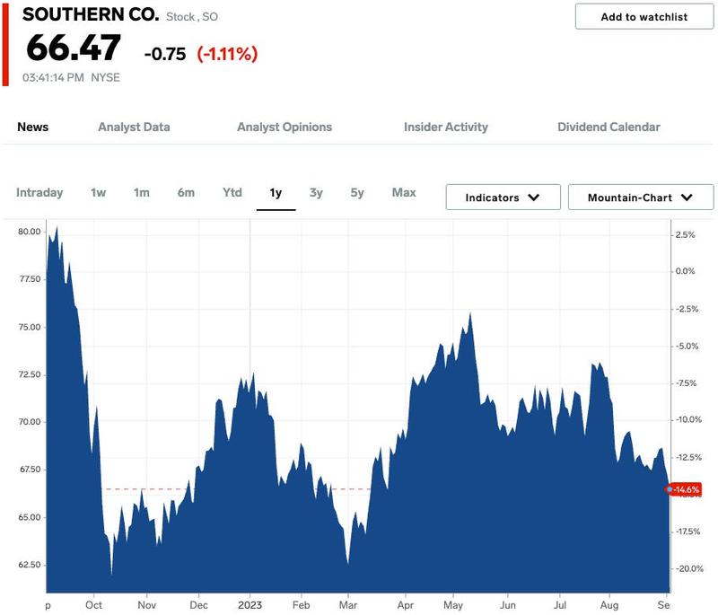Select the Intraday chart range
718x615 pixels.
click(x=39, y=192)
